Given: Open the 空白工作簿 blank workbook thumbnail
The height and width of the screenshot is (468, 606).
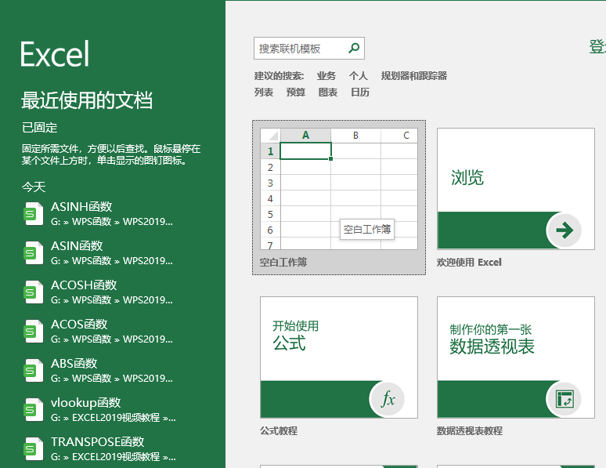Looking at the screenshot, I should [x=339, y=189].
